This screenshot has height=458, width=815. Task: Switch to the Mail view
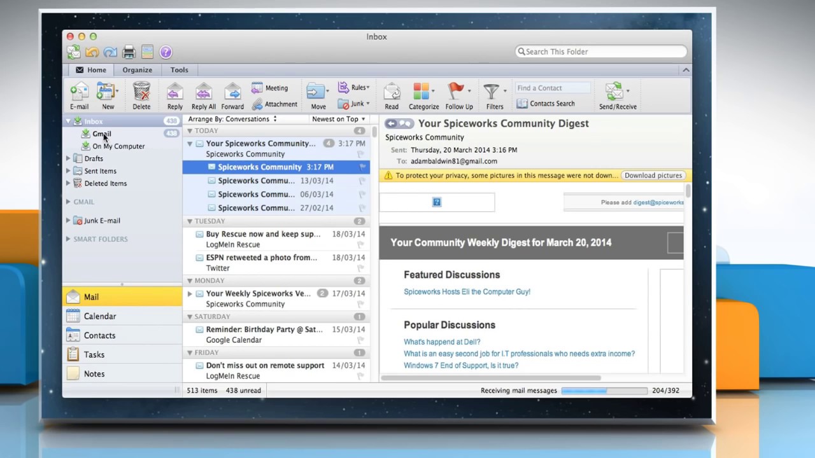(122, 297)
